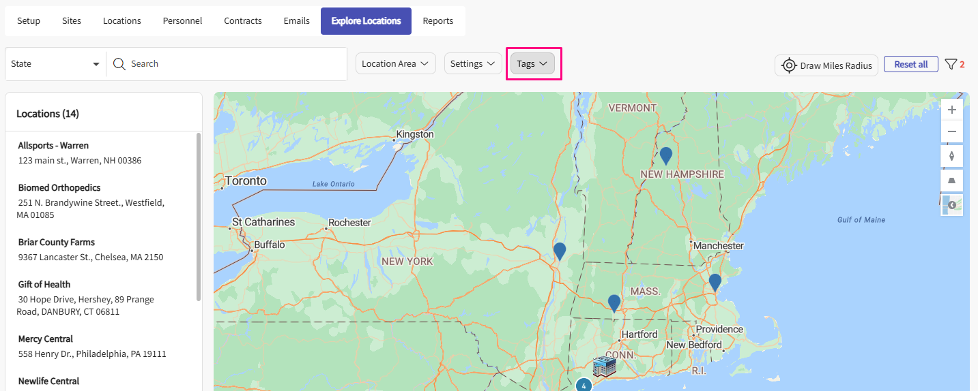The height and width of the screenshot is (391, 978).
Task: Zoom out of the map
Action: [951, 131]
